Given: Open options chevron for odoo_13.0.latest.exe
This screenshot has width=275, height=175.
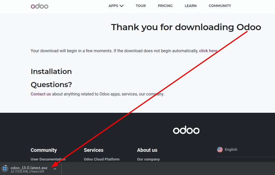Looking at the screenshot, I should tap(55, 169).
